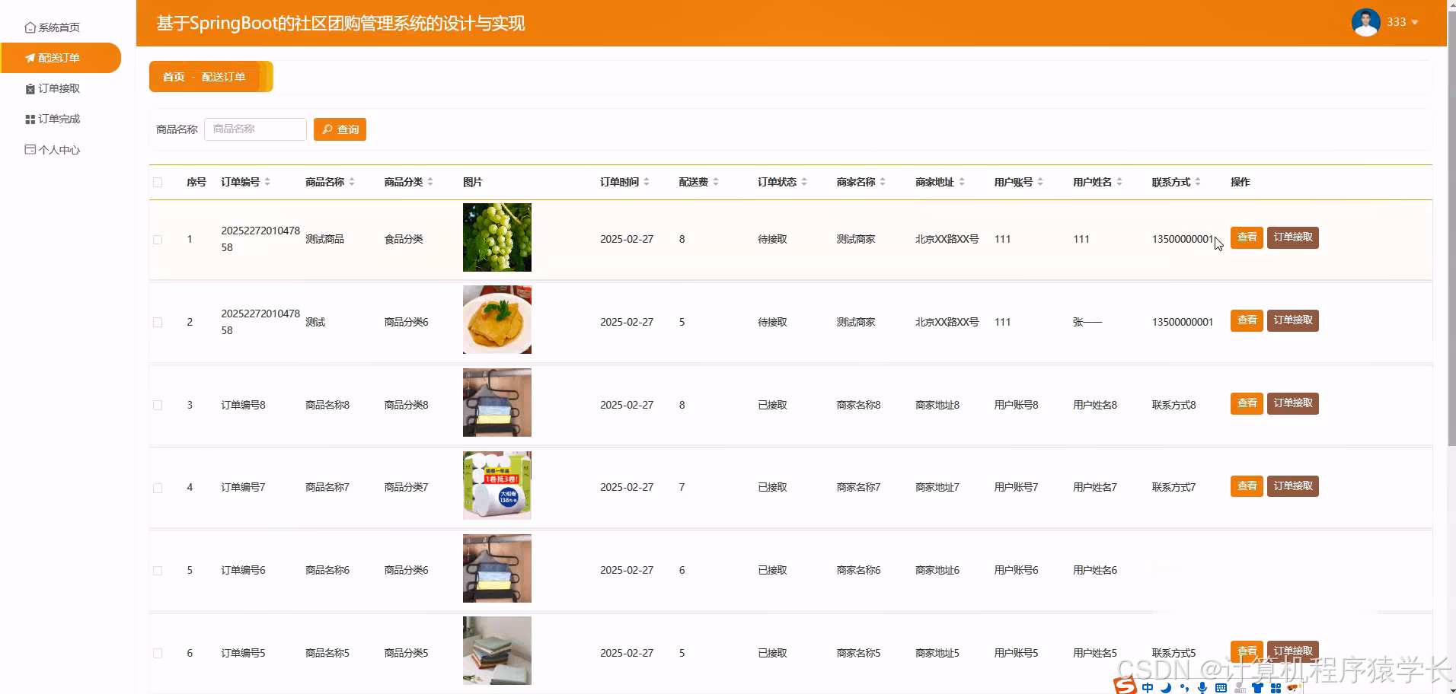Screen dimensions: 1456x694
Task: Check the row 5 订单编号6 checkbox
Action: pos(158,571)
